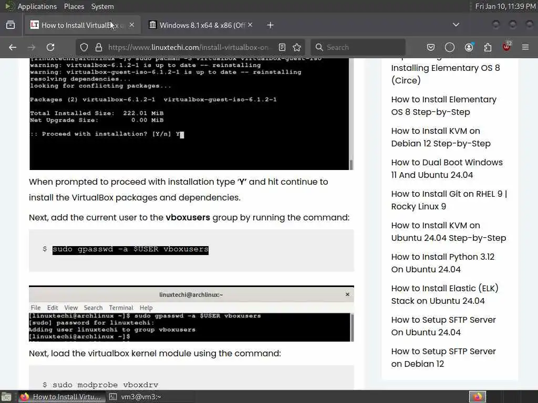This screenshot has width=538, height=403.
Task: Switch to Firefox window in taskbar
Action: coord(61,397)
